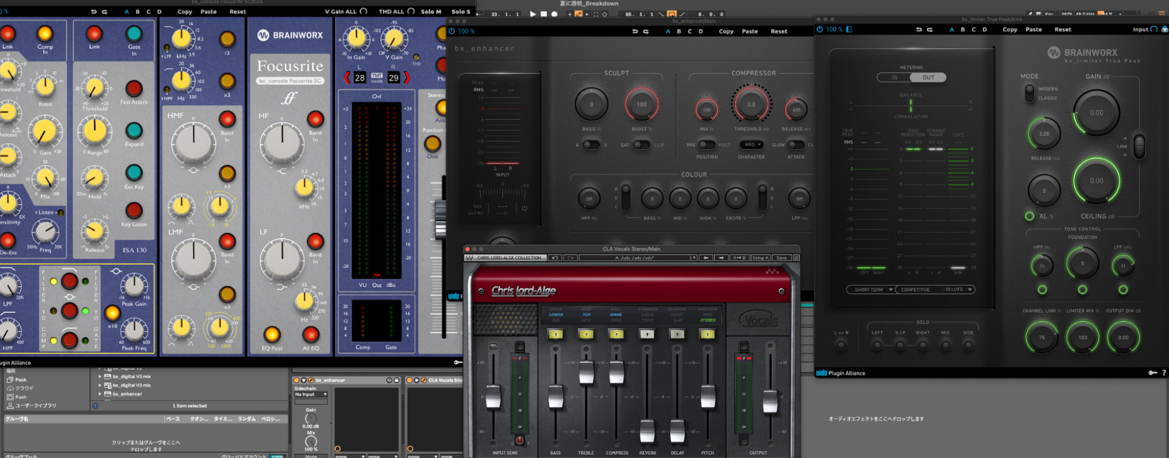The image size is (1169, 458).
Task: Click transport play button in Ableton header
Action: 533,14
